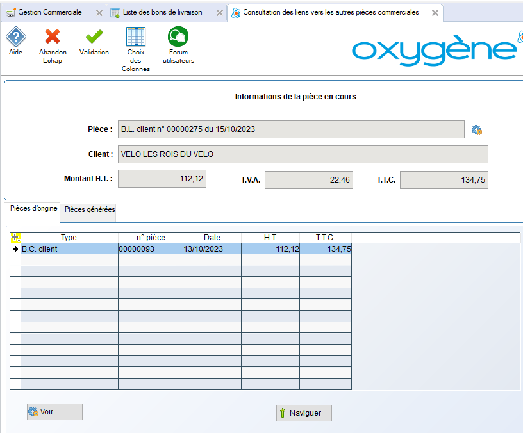523x433 pixels.
Task: Sort by the Date column header
Action: point(212,238)
